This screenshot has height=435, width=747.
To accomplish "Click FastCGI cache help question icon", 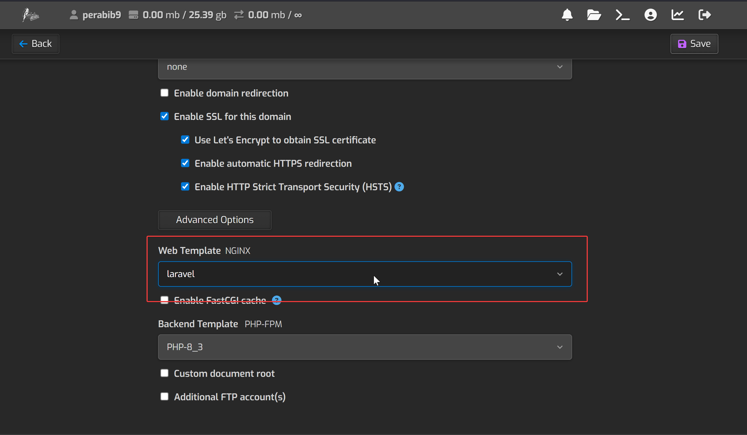I will [277, 300].
